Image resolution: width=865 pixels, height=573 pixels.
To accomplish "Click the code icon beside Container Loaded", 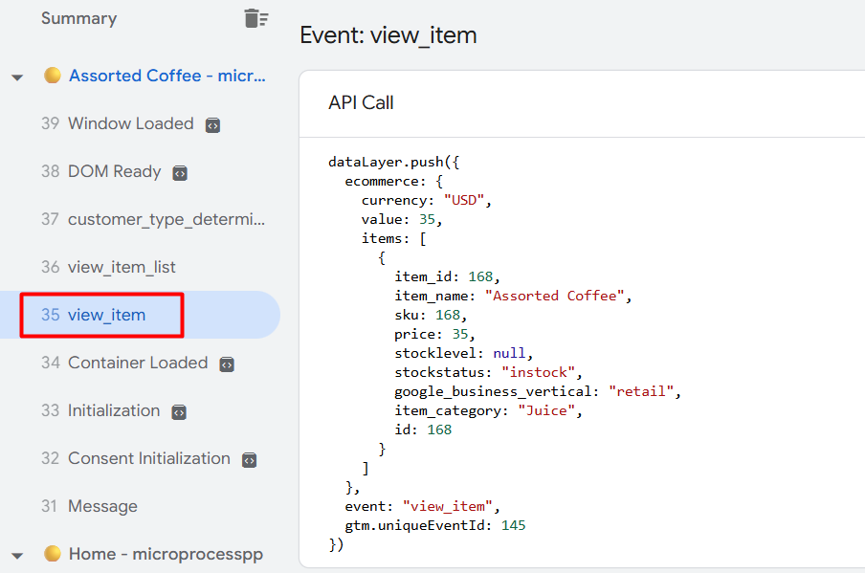I will click(x=227, y=364).
